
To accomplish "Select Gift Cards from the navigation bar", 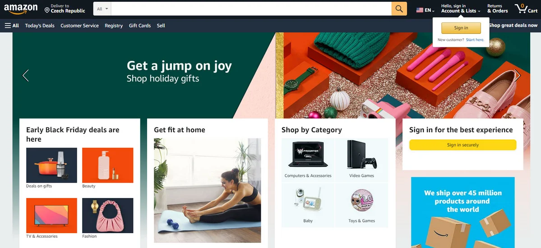I will click(x=140, y=26).
